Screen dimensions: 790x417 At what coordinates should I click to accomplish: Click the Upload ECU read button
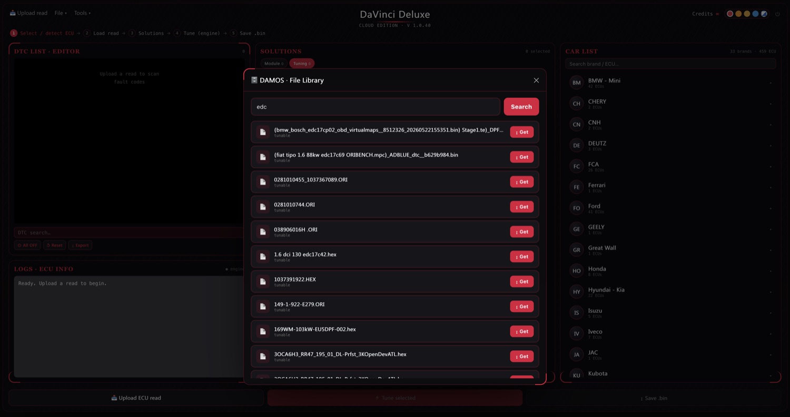(136, 398)
